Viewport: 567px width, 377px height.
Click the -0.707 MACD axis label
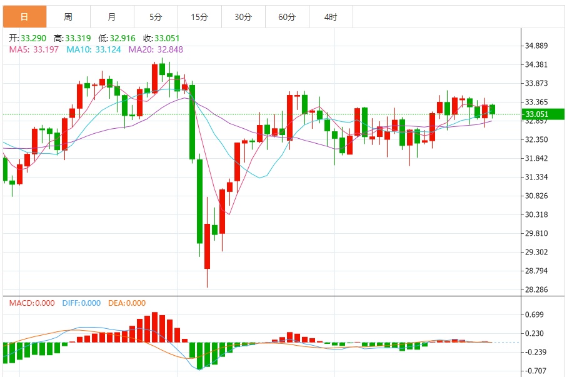tap(534, 371)
